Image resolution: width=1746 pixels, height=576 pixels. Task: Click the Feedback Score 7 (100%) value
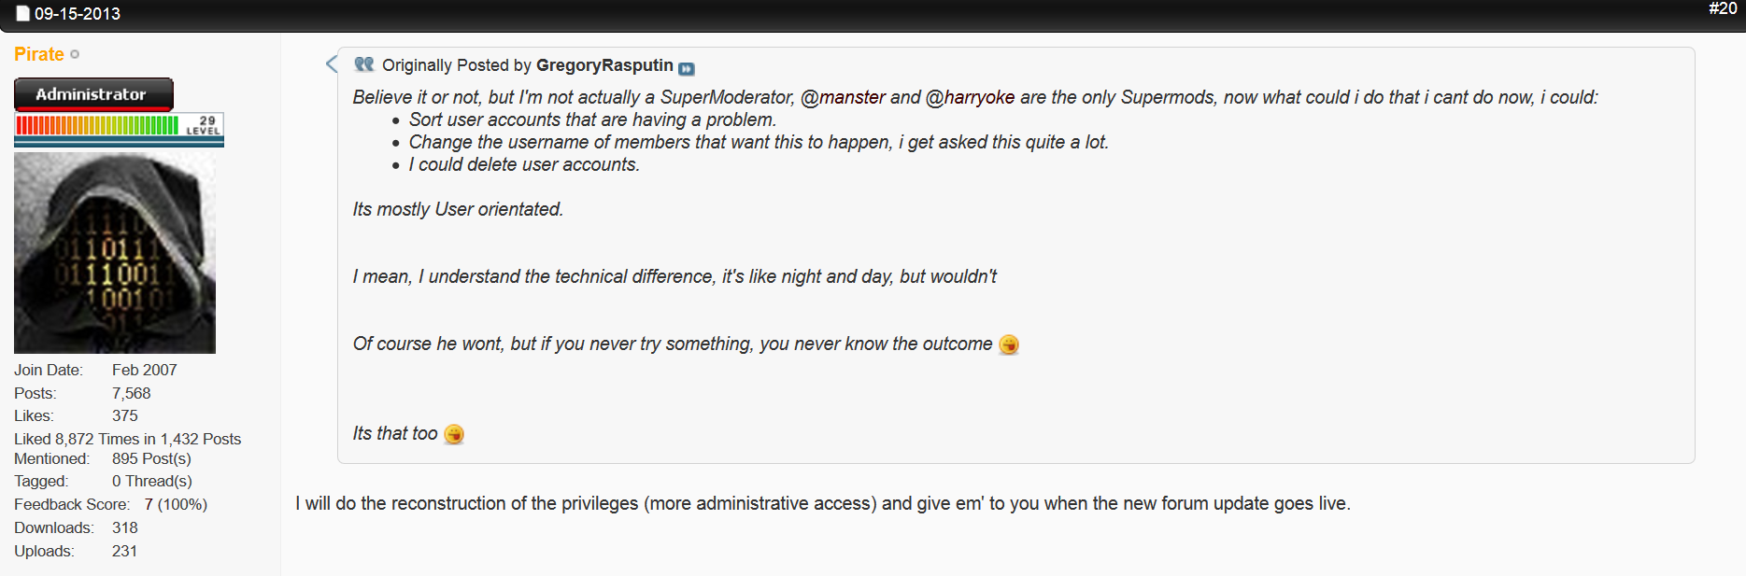176,504
